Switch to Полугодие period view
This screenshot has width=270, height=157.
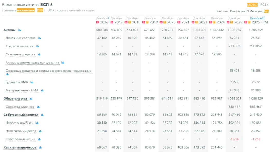(x=237, y=11)
